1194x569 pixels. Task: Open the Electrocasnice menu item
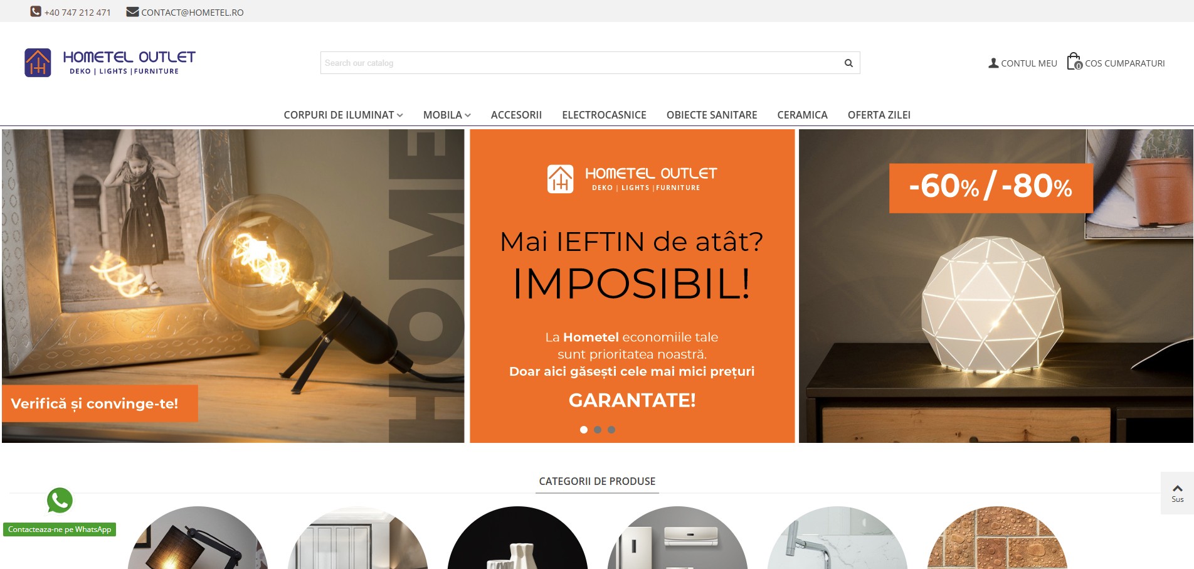click(x=604, y=115)
